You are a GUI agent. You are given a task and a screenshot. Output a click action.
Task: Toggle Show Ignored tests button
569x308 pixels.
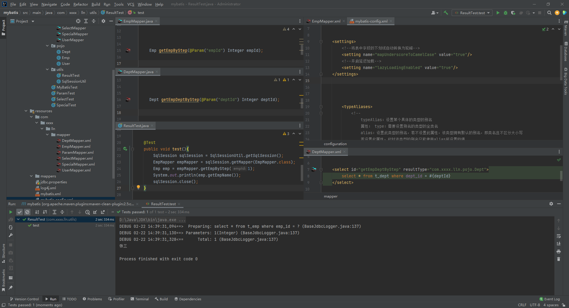[27, 212]
